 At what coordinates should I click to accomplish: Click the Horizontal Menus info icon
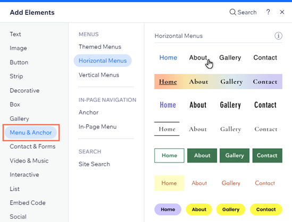278,36
